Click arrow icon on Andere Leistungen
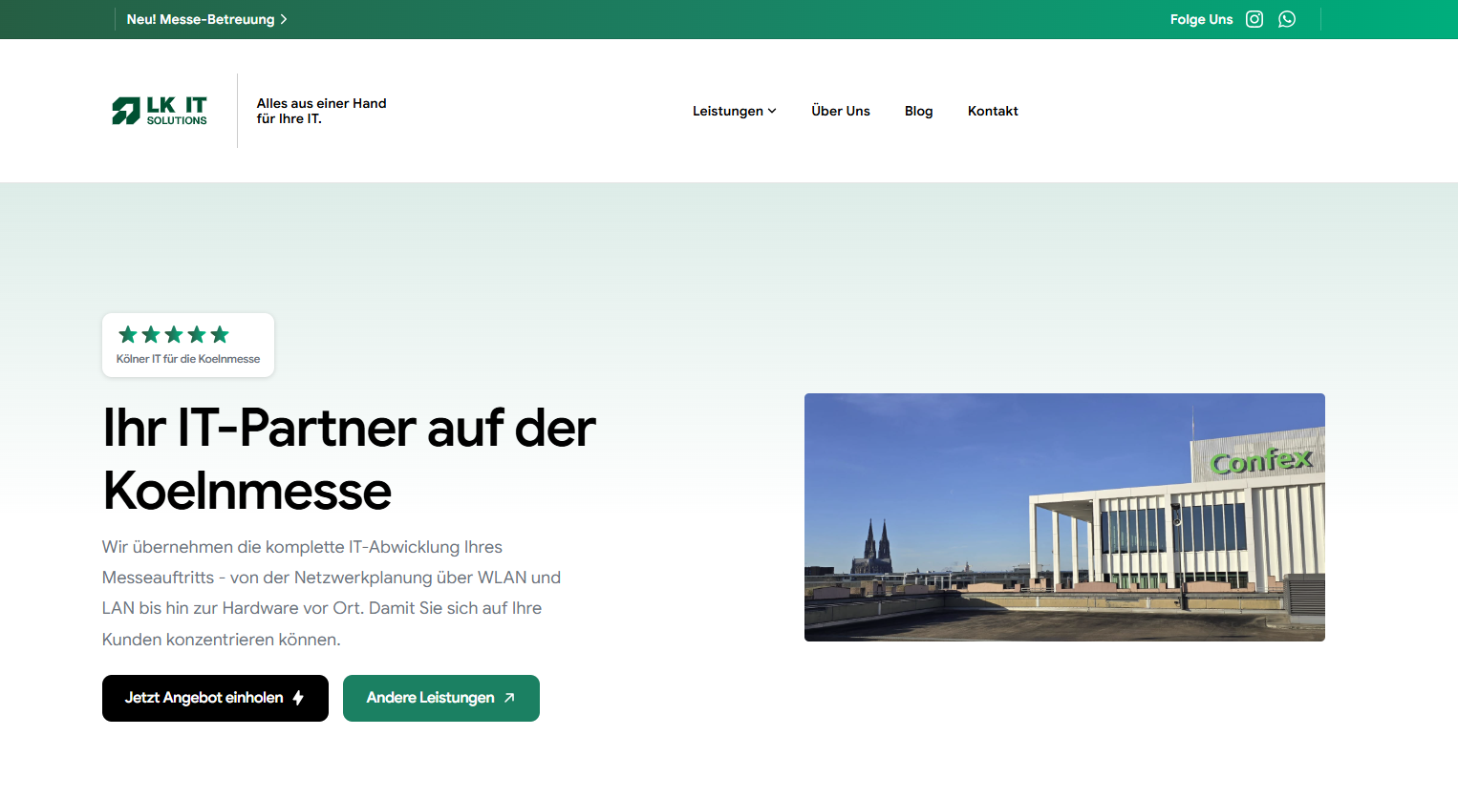1458x799 pixels. (509, 698)
